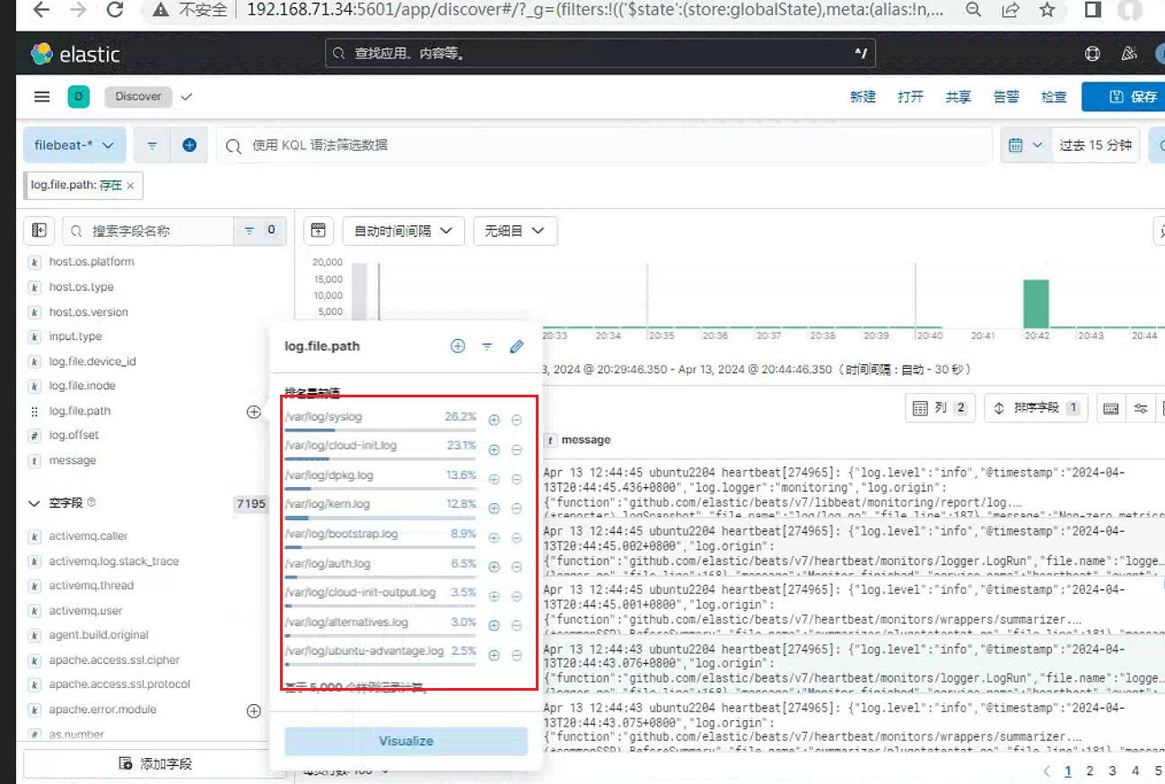
Task: Filter for /var/log/auth.log plus icon
Action: [494, 566]
